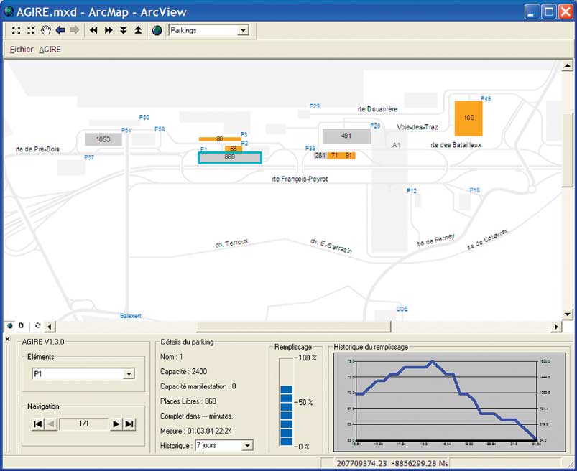Open the AGIRE menu

[x=50, y=50]
